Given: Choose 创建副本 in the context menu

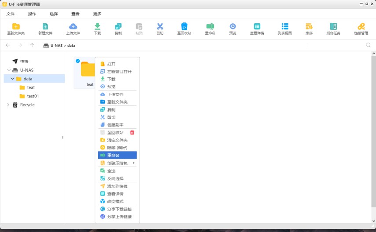Looking at the screenshot, I should point(117,125).
